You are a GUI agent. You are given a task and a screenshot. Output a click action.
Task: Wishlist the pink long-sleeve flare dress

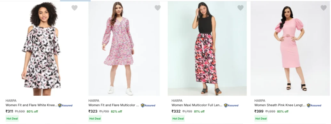coord(157,8)
